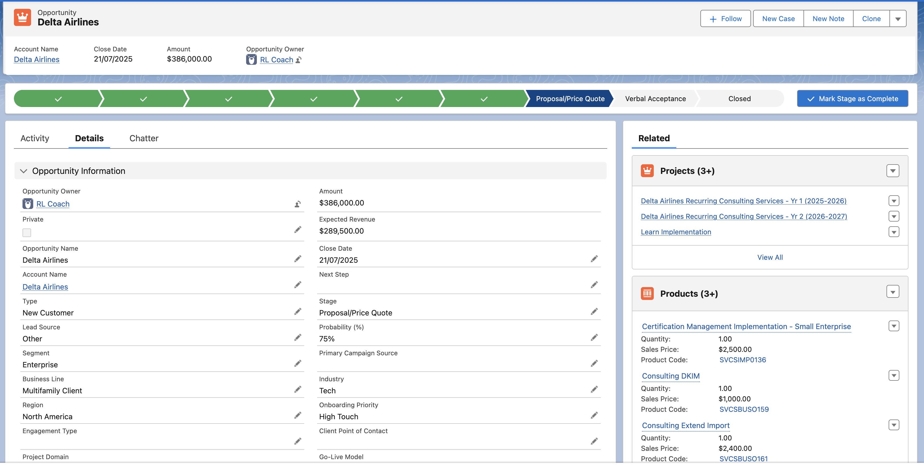Screen dimensions: 924x465
Task: Select the Verbal Acceptance stage in path
Action: pos(655,99)
